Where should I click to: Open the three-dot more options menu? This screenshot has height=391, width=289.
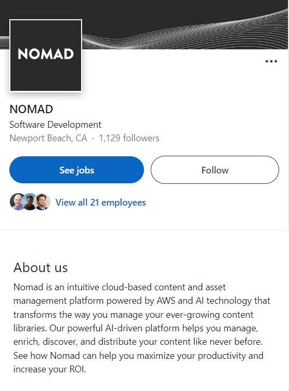(271, 61)
